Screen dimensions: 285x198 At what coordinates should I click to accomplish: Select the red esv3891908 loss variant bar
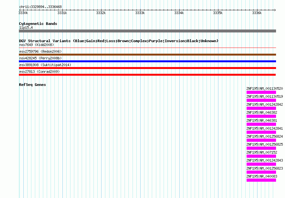coord(147,68)
